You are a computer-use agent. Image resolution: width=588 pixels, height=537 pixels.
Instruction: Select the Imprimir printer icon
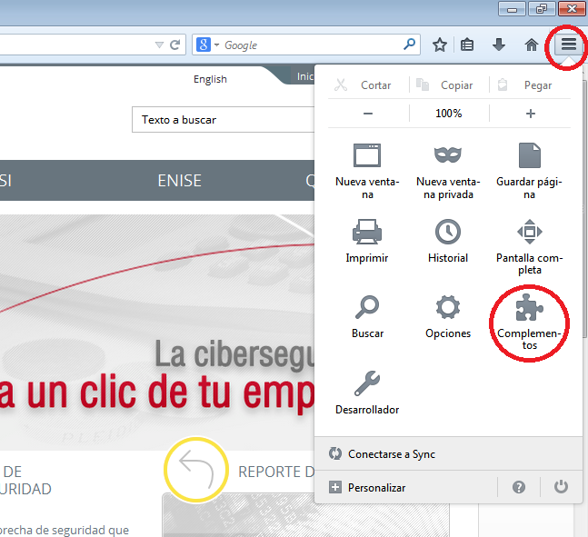(367, 233)
